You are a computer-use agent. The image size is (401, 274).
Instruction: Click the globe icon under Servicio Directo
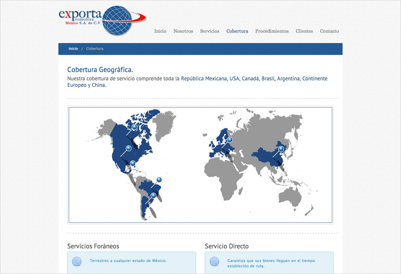(x=214, y=261)
